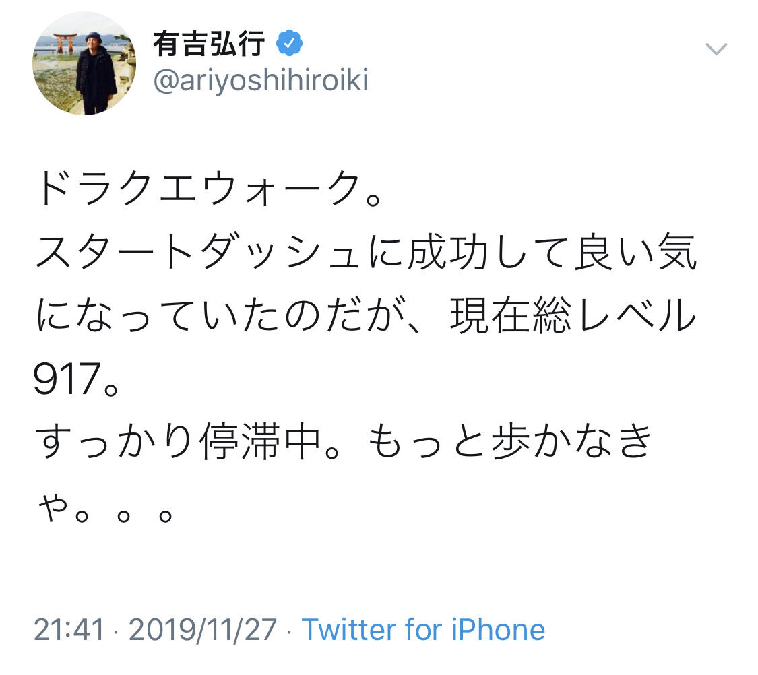Click the person standing in the avatar photo
This screenshot has height=675, width=758.
click(x=96, y=73)
